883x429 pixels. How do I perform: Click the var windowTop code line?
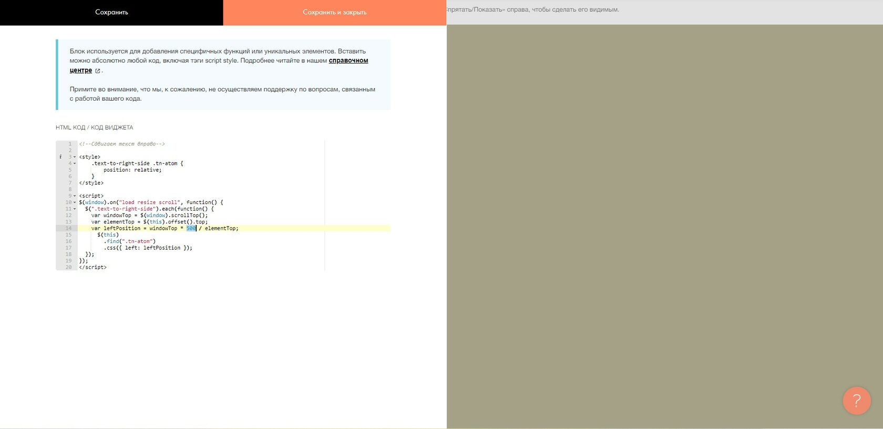pos(150,216)
